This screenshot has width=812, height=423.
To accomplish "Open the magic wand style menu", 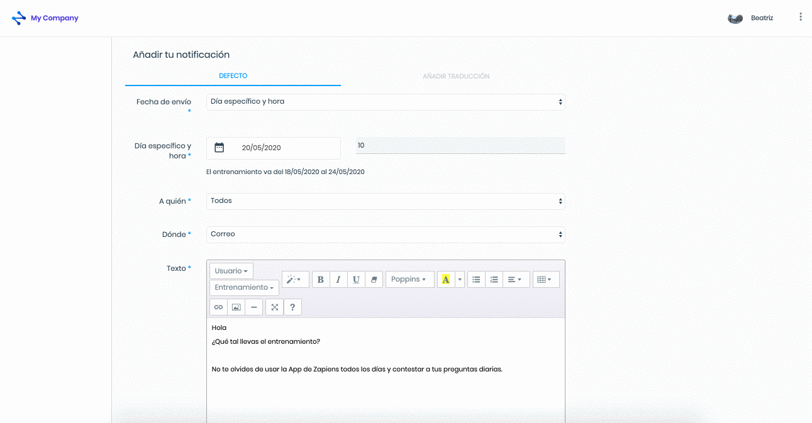I will (295, 280).
